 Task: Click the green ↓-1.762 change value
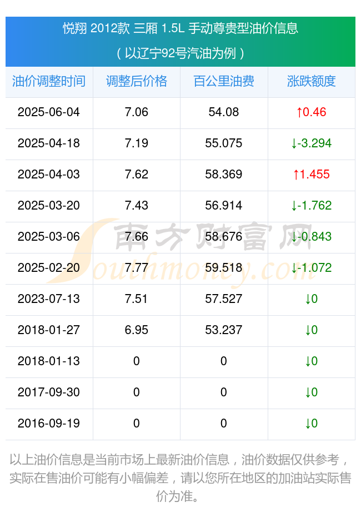[x=312, y=205]
